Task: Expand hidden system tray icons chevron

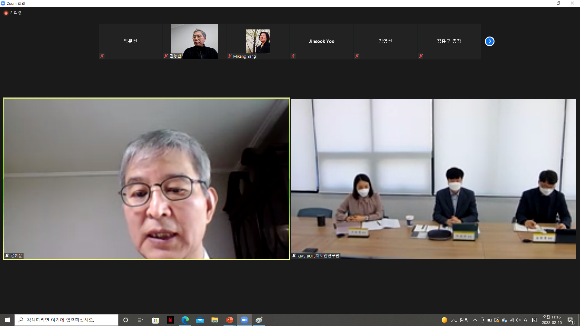Action: tap(475, 320)
